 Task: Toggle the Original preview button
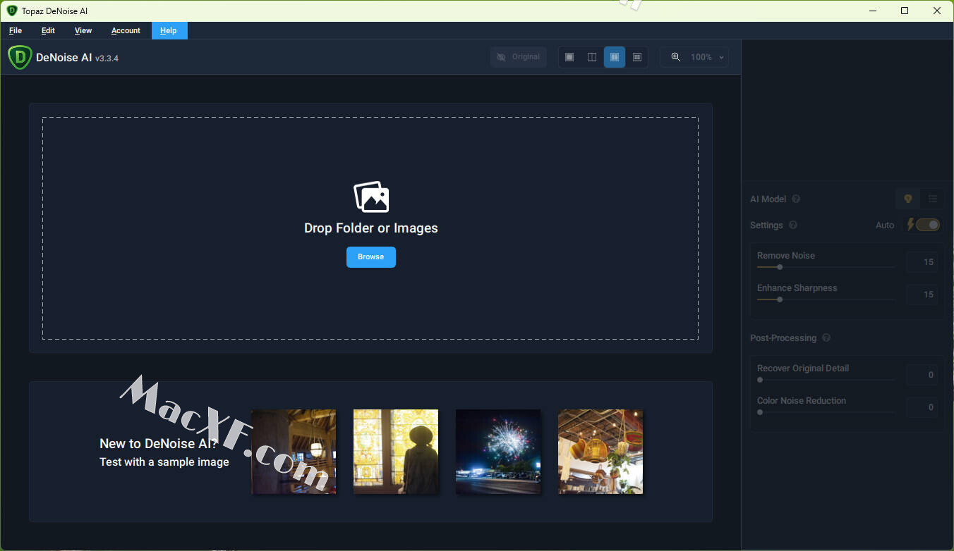[518, 57]
